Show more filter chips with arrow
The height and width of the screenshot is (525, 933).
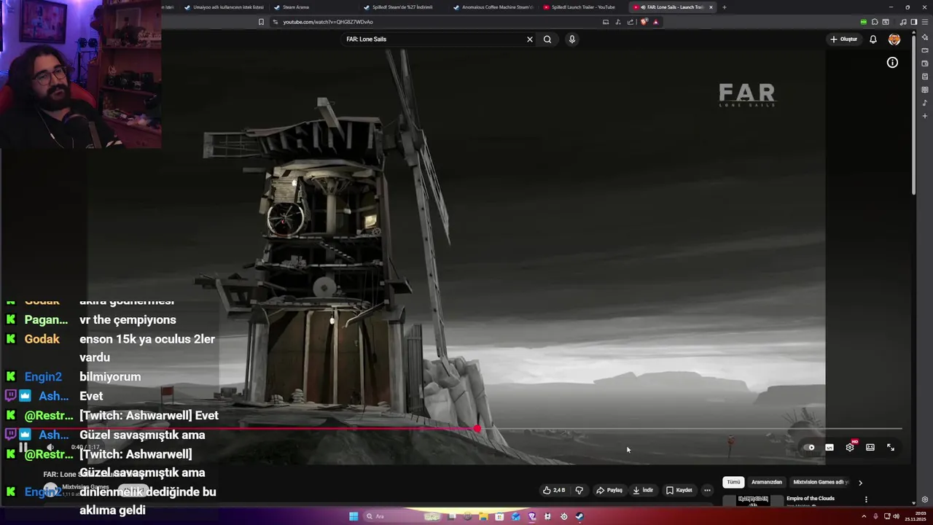pyautogui.click(x=860, y=482)
